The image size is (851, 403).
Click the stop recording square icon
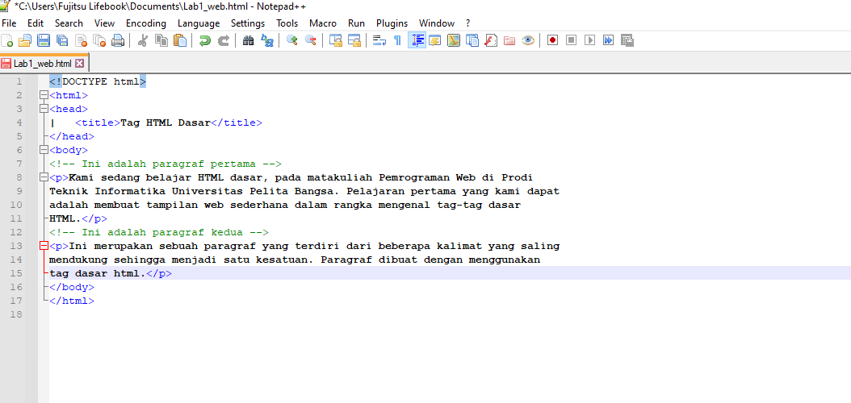(571, 40)
